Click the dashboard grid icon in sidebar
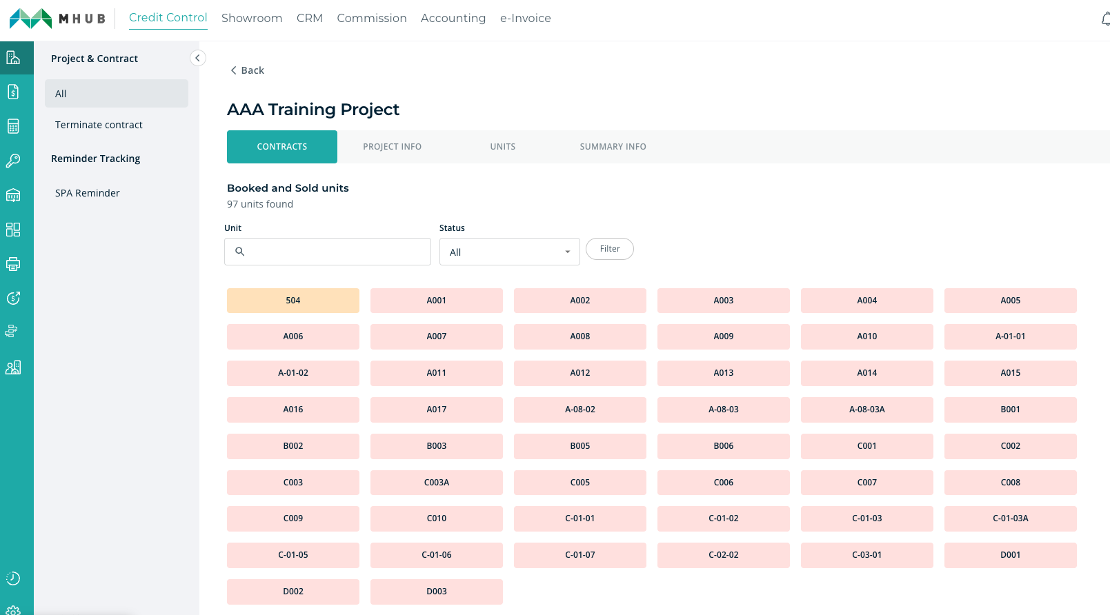The height and width of the screenshot is (615, 1110). tap(13, 230)
